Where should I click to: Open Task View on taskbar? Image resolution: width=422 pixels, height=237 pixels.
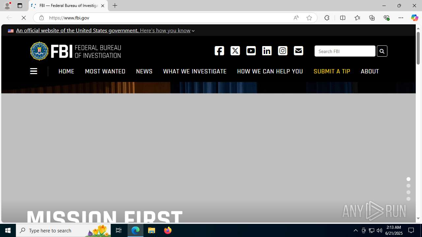coord(118,230)
